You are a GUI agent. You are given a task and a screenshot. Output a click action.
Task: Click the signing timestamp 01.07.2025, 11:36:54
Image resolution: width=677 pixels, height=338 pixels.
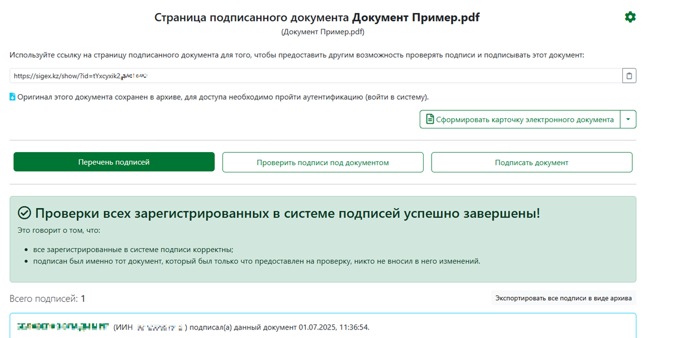click(x=334, y=327)
